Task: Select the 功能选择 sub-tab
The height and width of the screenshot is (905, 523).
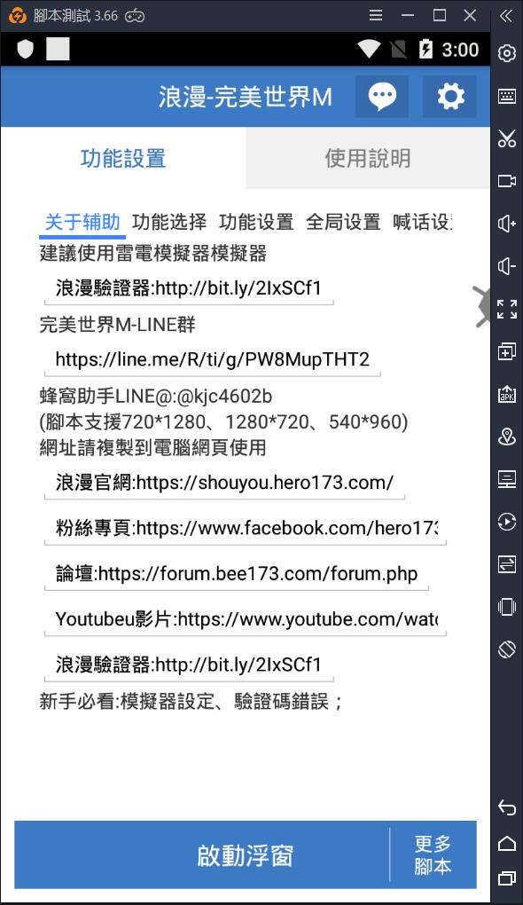Action: point(169,222)
